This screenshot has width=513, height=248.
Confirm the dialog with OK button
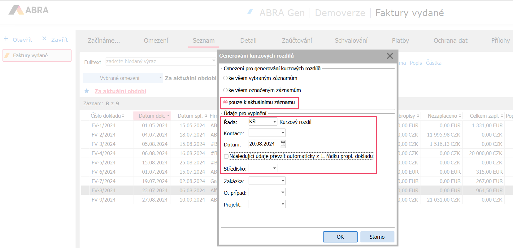[x=340, y=237]
